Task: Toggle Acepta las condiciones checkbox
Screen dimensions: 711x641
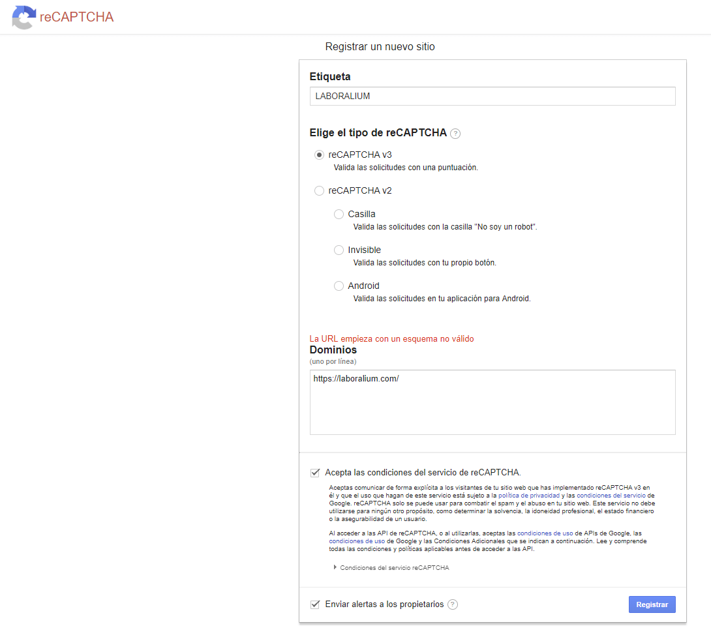Action: pos(315,473)
